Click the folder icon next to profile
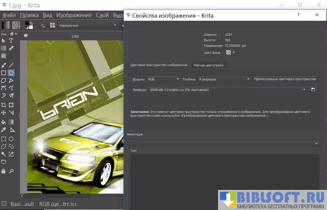 point(312,90)
